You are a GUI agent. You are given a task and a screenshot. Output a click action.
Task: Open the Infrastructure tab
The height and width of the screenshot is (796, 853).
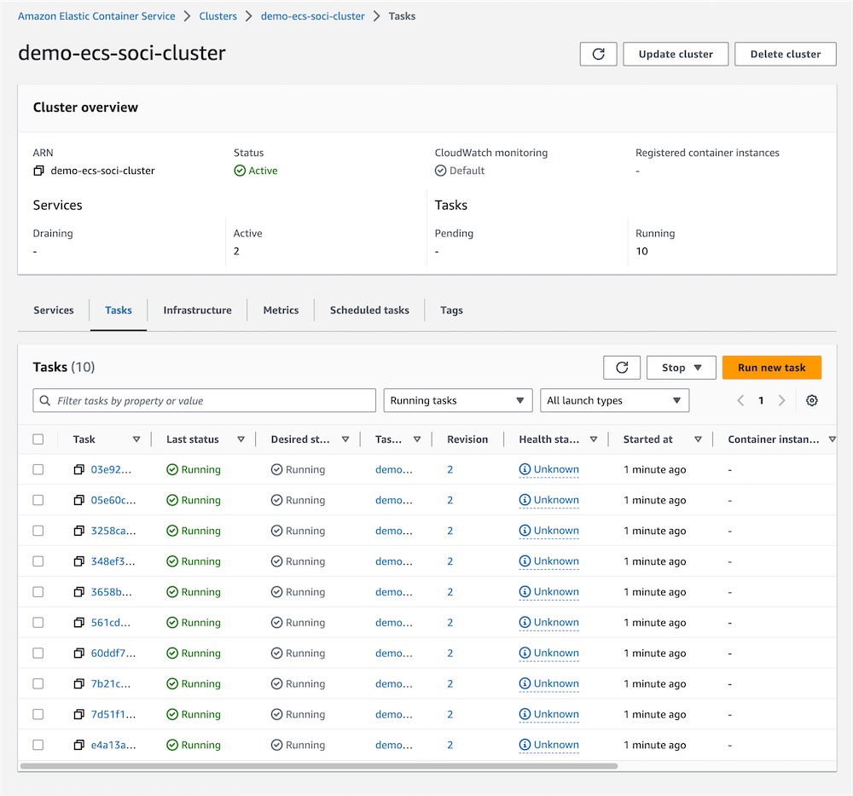[198, 311]
